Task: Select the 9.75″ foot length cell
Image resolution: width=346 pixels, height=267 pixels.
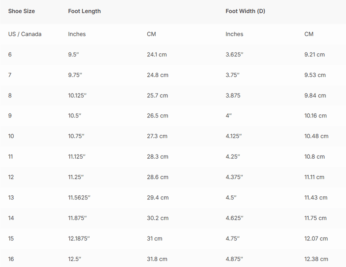Action: pyautogui.click(x=75, y=75)
